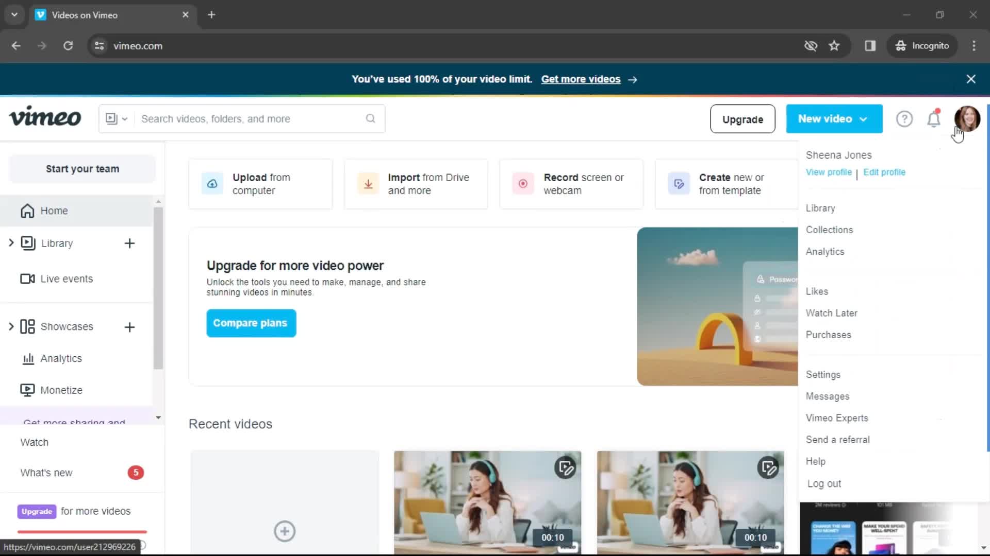Open What's new in sidebar
The height and width of the screenshot is (556, 990).
click(x=46, y=473)
